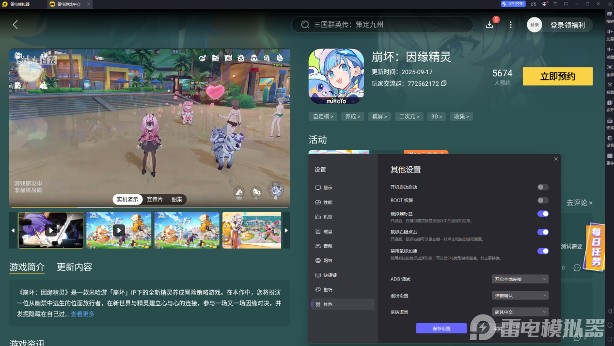Viewport: 614px width, 346px height.
Task: Switch to 雷电游戏中心 window tab
Action: [x=69, y=4]
